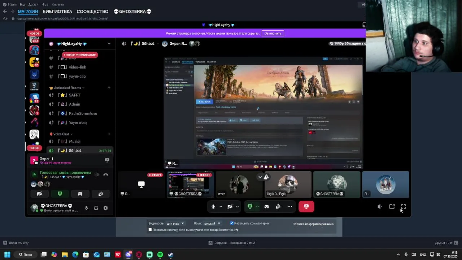The image size is (462, 260).
Task: Start activity from voice panel gamepad
Action: click(80, 194)
